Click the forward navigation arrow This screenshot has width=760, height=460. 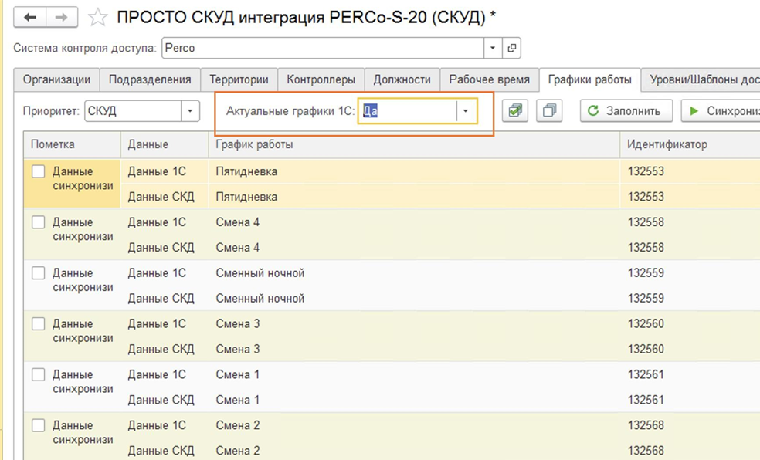(x=63, y=18)
